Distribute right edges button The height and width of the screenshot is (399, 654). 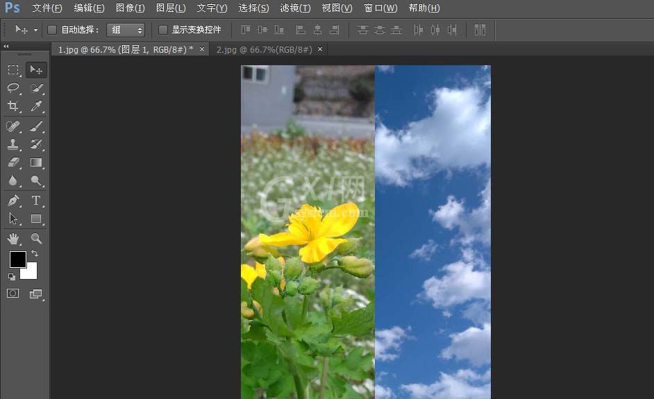[x=452, y=30]
